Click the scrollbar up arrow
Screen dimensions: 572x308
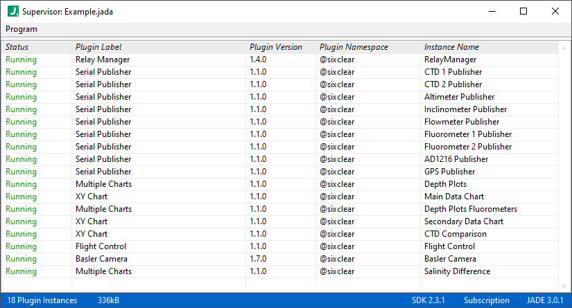(564, 47)
